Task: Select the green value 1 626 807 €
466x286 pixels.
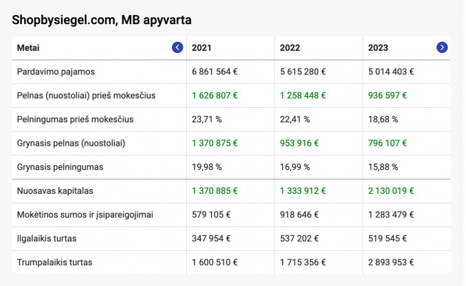Action: [214, 96]
